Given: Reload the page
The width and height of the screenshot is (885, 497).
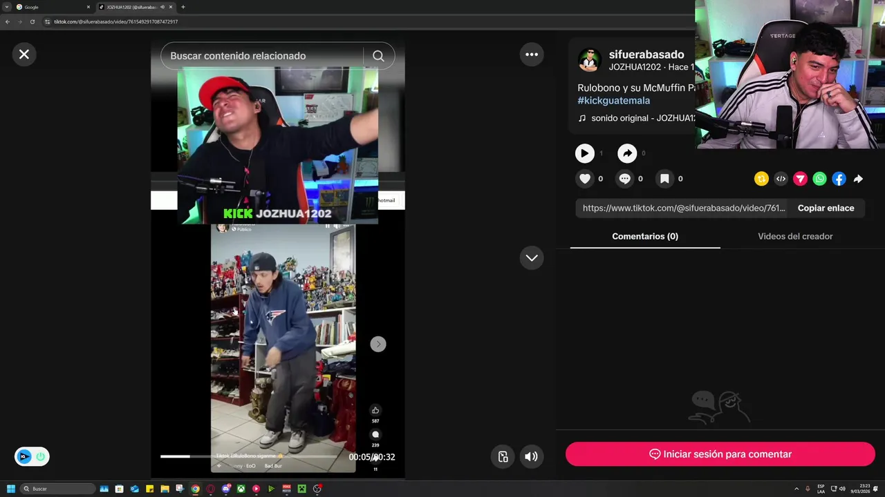Looking at the screenshot, I should pos(32,21).
